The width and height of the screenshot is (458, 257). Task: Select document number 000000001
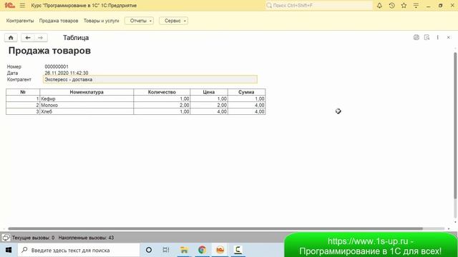tap(57, 66)
